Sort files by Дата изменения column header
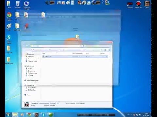Viewport: 157px width, 117px height. (x=78, y=53)
